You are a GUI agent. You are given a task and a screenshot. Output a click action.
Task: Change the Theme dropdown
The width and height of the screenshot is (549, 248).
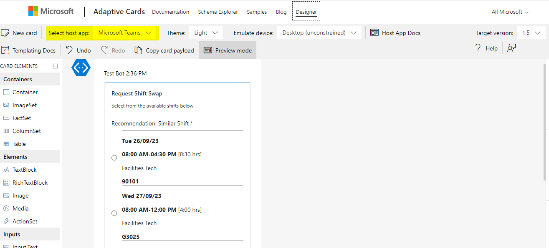click(x=205, y=33)
